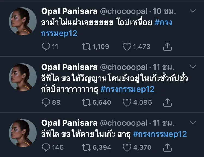This screenshot has width=204, height=157.
Task: Open the third tweet's chevron options menu
Action: pyautogui.click(x=193, y=123)
